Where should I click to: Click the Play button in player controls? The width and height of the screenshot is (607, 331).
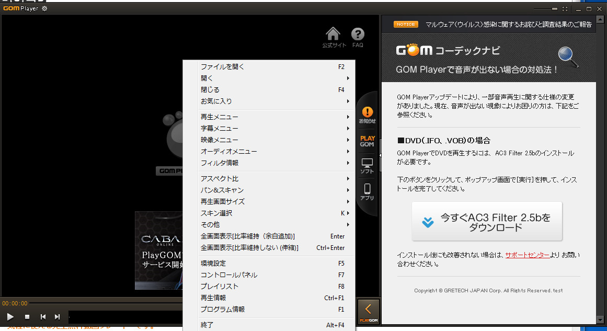click(x=10, y=317)
